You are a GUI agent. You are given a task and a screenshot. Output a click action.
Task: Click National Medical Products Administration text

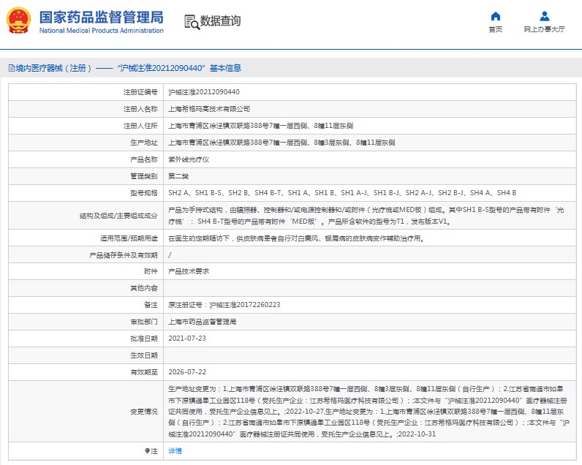tap(102, 31)
